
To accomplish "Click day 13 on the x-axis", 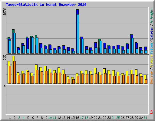I will 64,118.
